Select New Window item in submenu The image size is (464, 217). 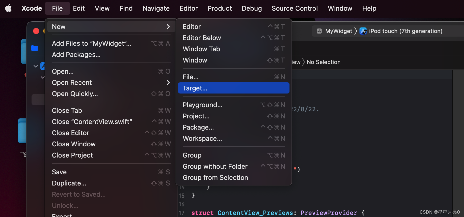pos(234,60)
